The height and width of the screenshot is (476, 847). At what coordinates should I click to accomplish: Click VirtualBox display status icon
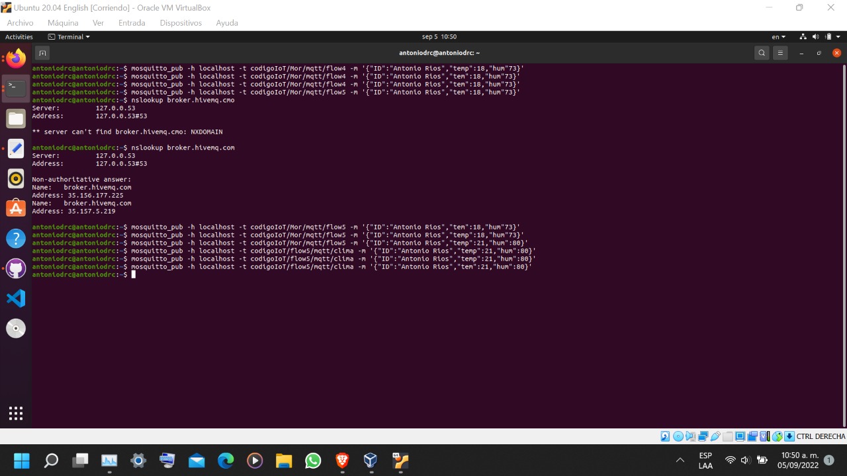point(740,436)
